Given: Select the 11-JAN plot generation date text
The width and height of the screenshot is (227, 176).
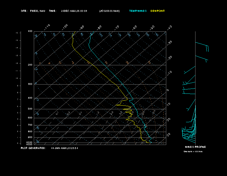Looking at the screenshot, I should (x=64, y=148).
